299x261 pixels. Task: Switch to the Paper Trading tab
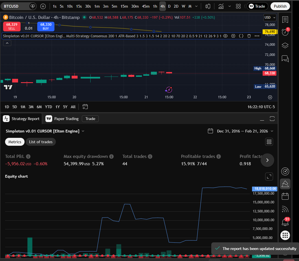point(66,119)
